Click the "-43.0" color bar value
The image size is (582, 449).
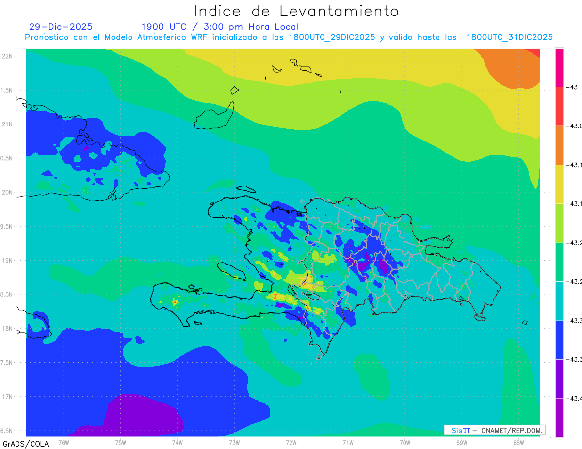click(x=575, y=126)
